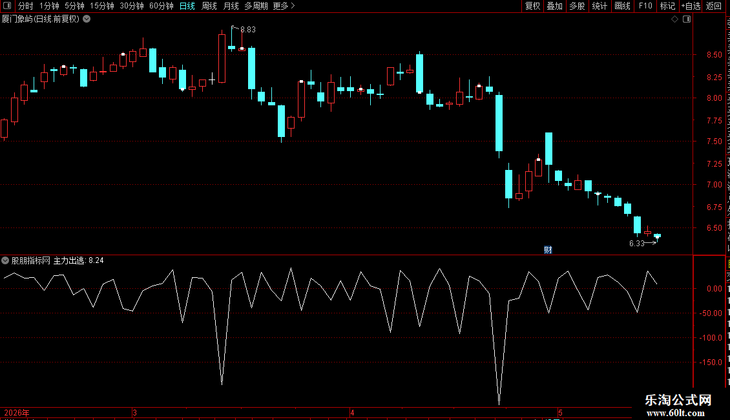Select the 日线 daily period
Image resolution: width=730 pixels, height=420 pixels.
pyautogui.click(x=187, y=6)
